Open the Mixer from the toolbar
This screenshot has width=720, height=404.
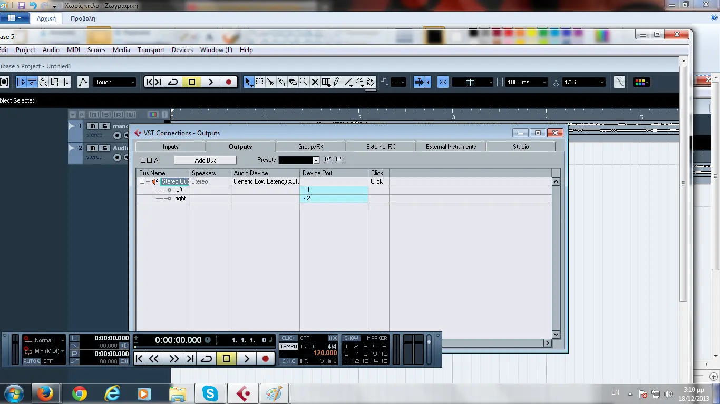[x=66, y=82]
